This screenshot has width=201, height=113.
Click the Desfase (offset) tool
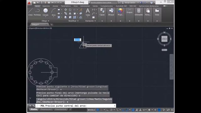pyautogui.click(x=81, y=17)
